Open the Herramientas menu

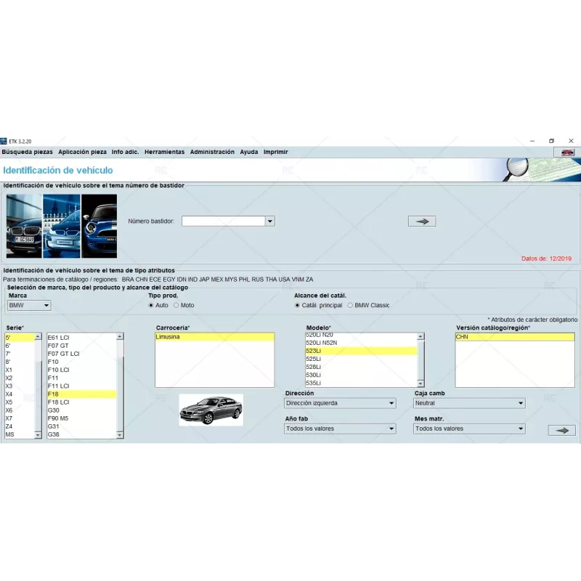coord(164,152)
